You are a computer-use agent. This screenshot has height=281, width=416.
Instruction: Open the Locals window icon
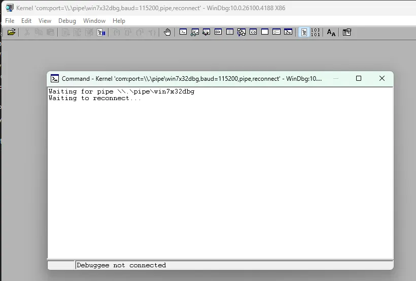pos(206,33)
